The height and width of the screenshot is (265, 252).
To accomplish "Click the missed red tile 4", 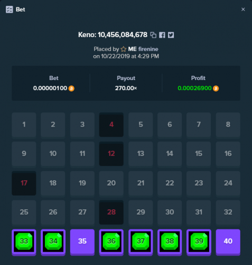I will 111,125.
